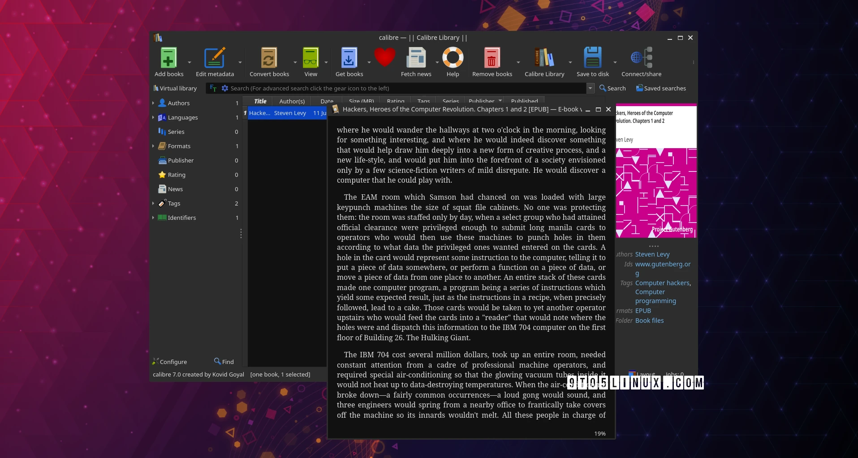Click the Computer hackers tag link
Screen dimensions: 858x458
tap(662, 283)
